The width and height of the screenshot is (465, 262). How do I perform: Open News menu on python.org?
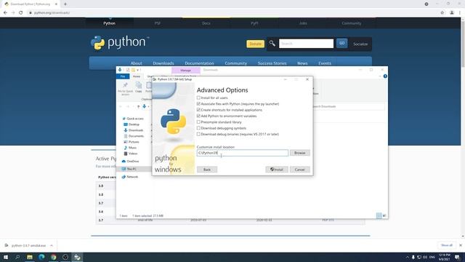[302, 63]
